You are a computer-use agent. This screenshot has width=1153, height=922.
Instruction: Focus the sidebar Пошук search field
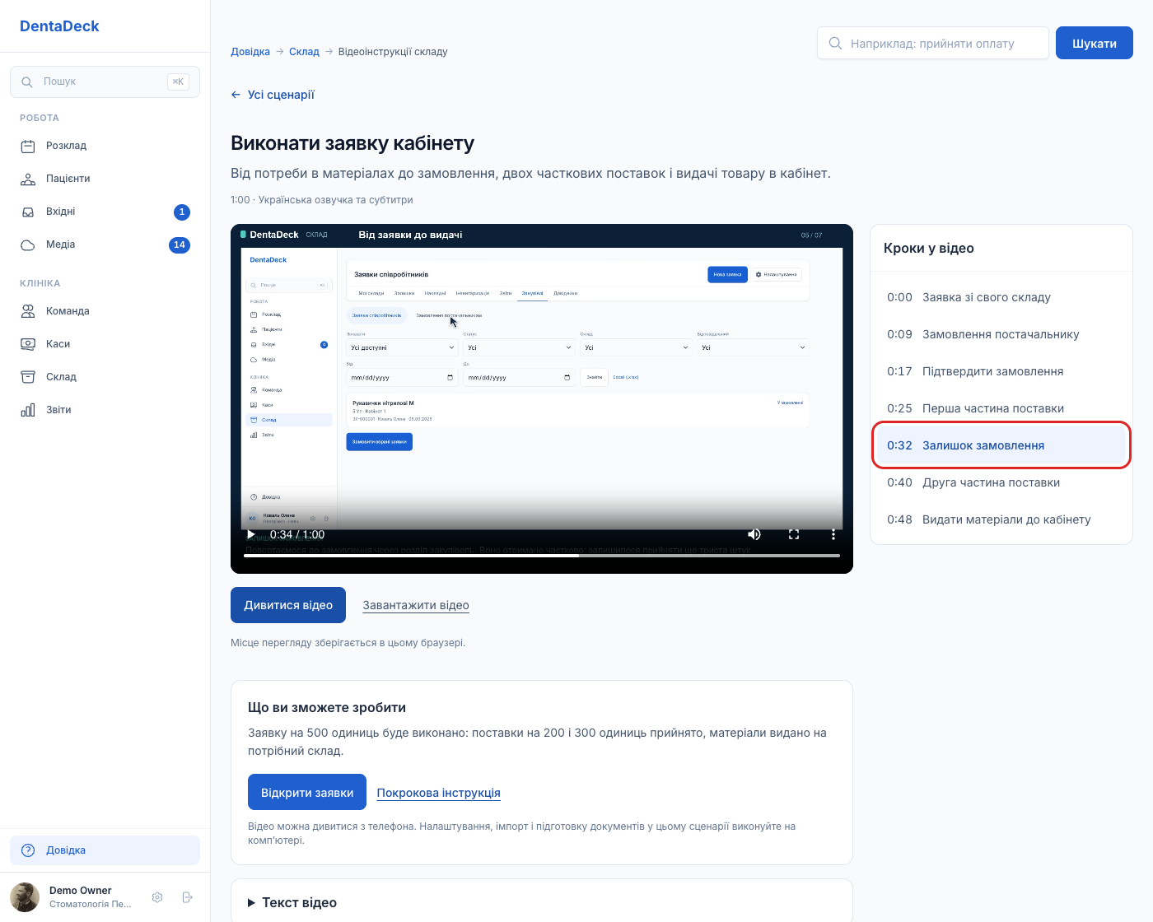[105, 81]
